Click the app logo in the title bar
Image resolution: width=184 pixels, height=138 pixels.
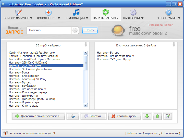3,4
